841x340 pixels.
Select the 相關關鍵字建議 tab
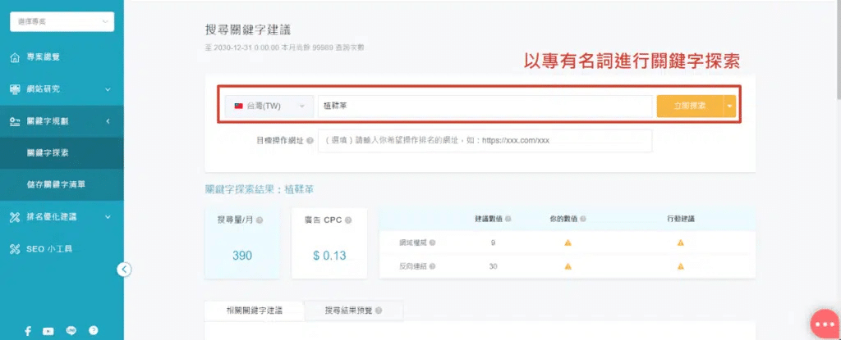point(254,311)
